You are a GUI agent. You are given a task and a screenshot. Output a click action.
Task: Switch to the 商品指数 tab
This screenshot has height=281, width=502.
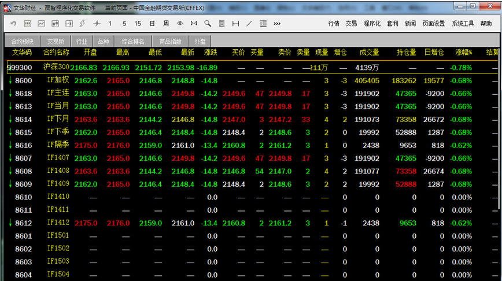pyautogui.click(x=170, y=42)
